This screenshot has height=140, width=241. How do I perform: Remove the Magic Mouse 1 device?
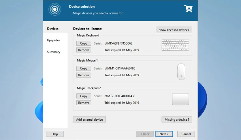(84, 75)
